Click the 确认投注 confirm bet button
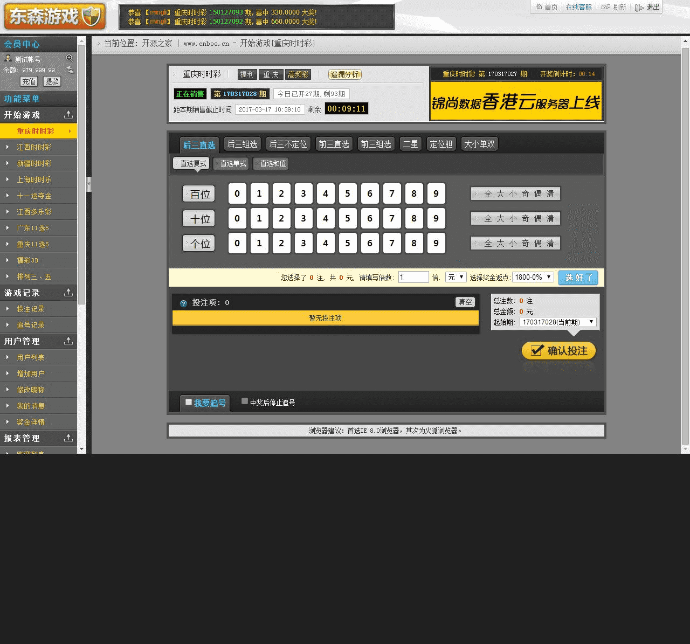This screenshot has width=690, height=644. pos(558,351)
